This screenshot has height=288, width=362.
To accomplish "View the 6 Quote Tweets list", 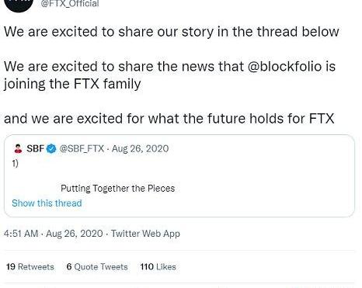I will tap(97, 267).
